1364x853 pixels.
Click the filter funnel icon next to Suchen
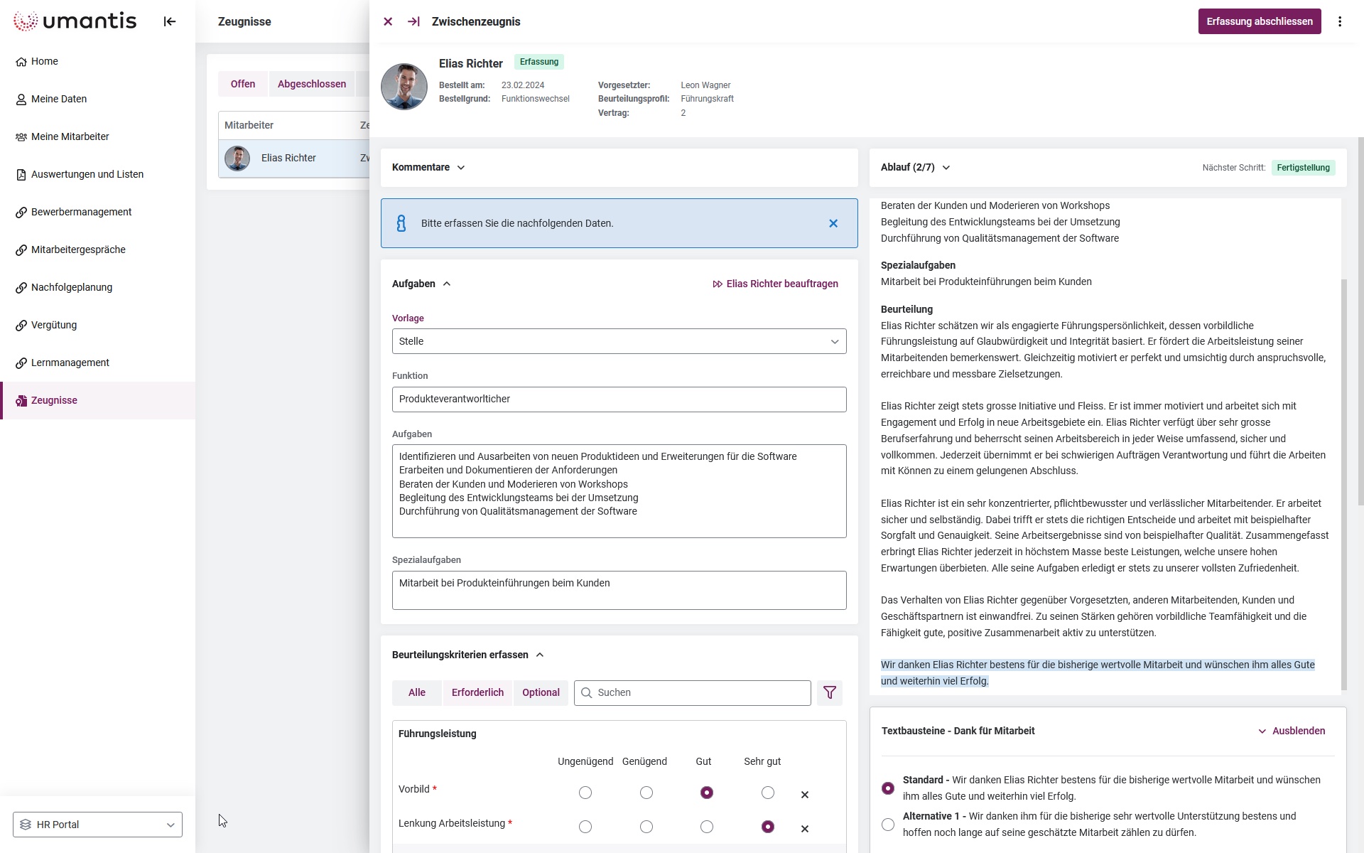click(829, 692)
